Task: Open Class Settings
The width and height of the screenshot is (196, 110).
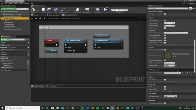Action: tap(77, 10)
